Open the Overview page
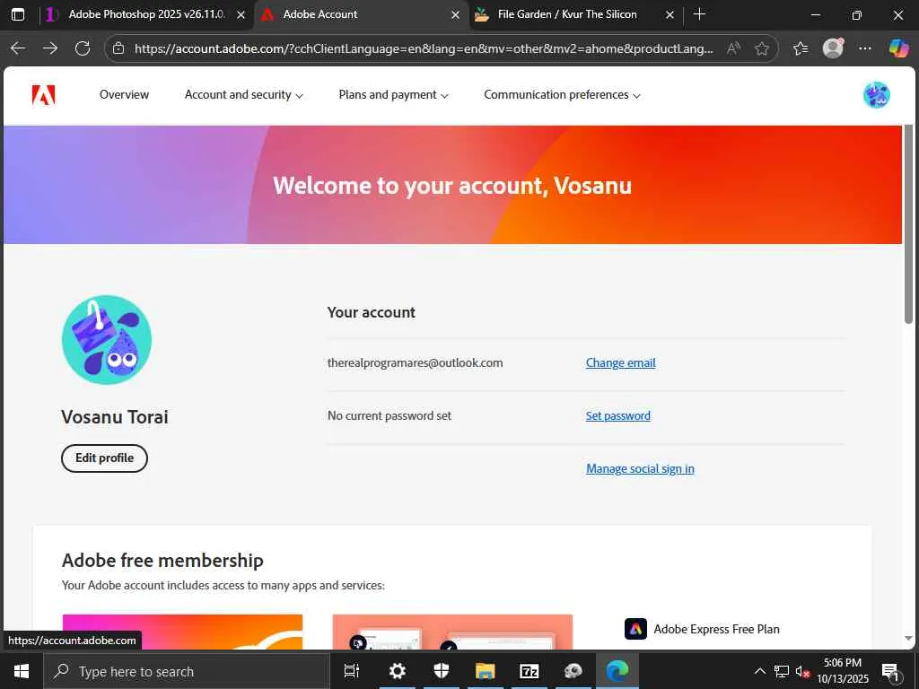 click(x=124, y=95)
